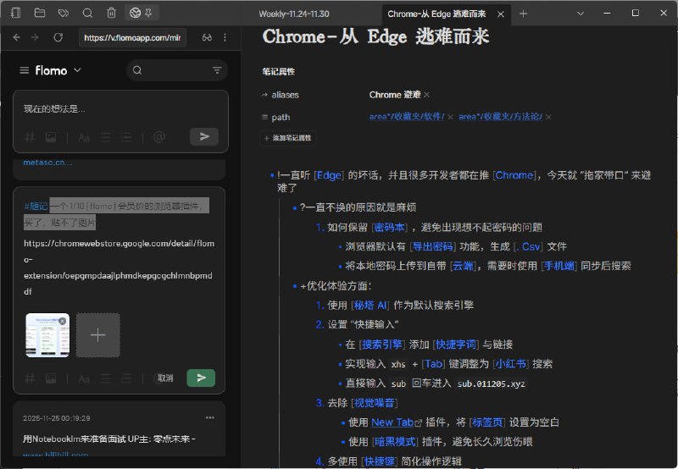This screenshot has height=469, width=678.
Task: Open the tags pane icon
Action: 64,14
